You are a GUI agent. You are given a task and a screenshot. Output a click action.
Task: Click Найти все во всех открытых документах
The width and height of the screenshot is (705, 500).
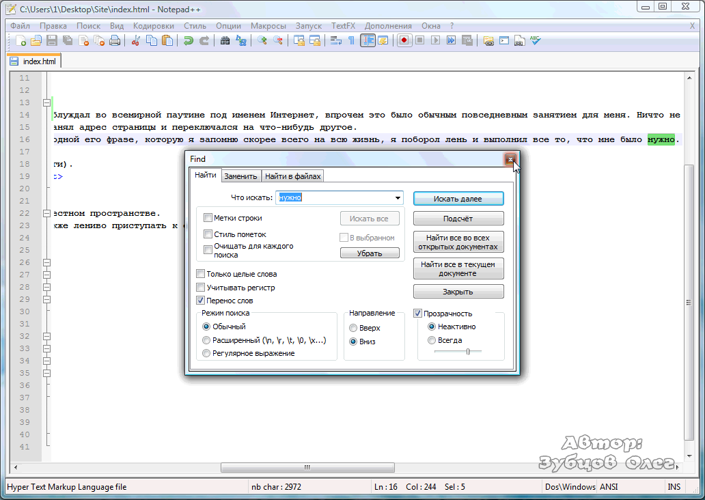click(458, 242)
